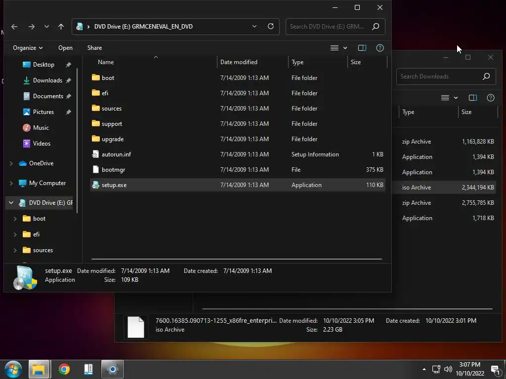Open view options dropdown in DVD window

[x=345, y=48]
